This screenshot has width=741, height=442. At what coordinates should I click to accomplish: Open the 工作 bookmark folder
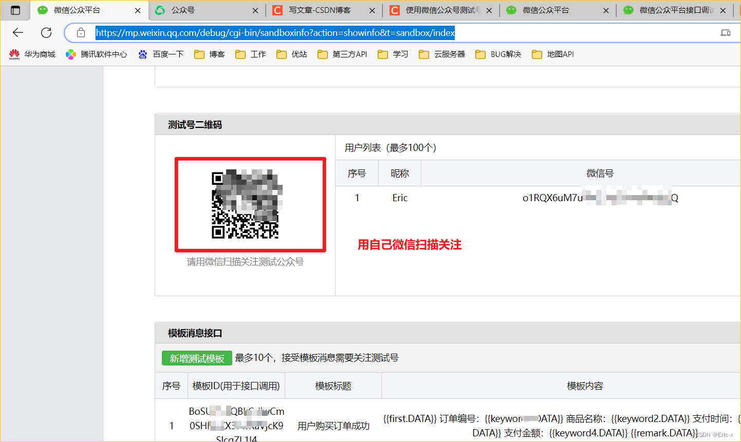251,54
